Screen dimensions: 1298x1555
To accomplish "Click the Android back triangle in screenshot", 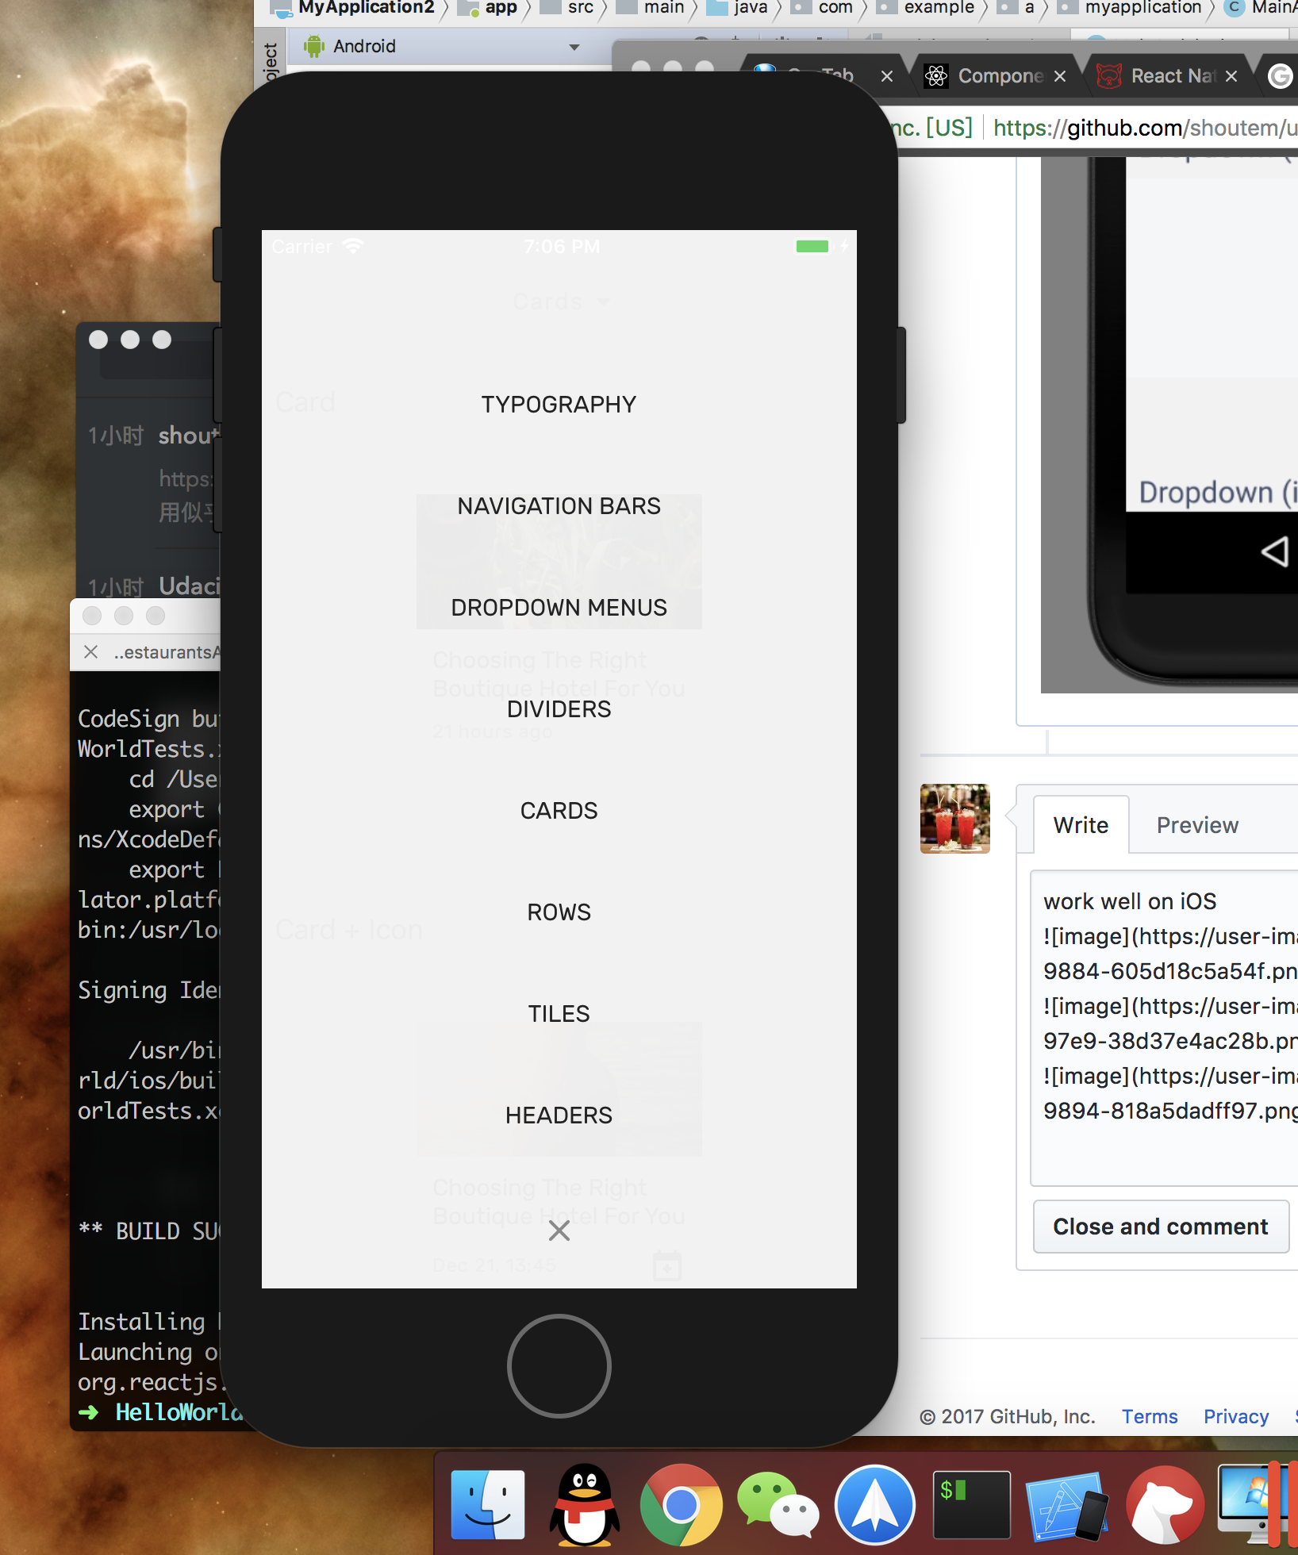I will 1275,551.
